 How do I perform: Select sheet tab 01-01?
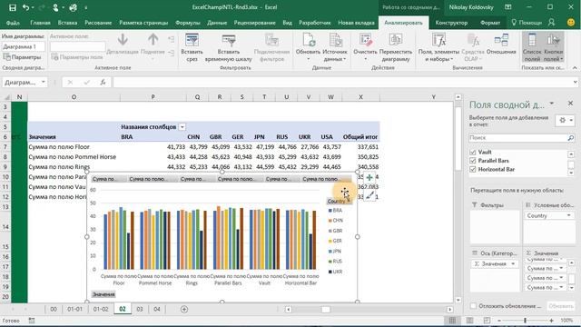[74, 309]
